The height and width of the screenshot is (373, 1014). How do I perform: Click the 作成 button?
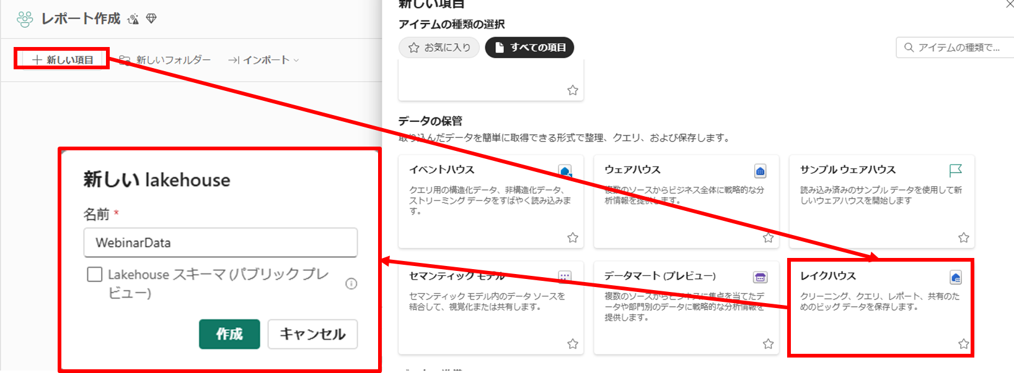pyautogui.click(x=229, y=334)
